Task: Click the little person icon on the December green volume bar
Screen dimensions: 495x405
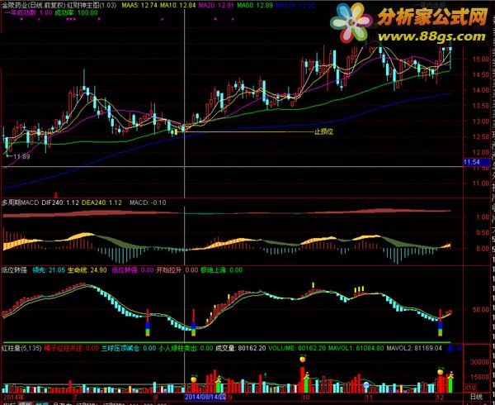Action: point(450,375)
